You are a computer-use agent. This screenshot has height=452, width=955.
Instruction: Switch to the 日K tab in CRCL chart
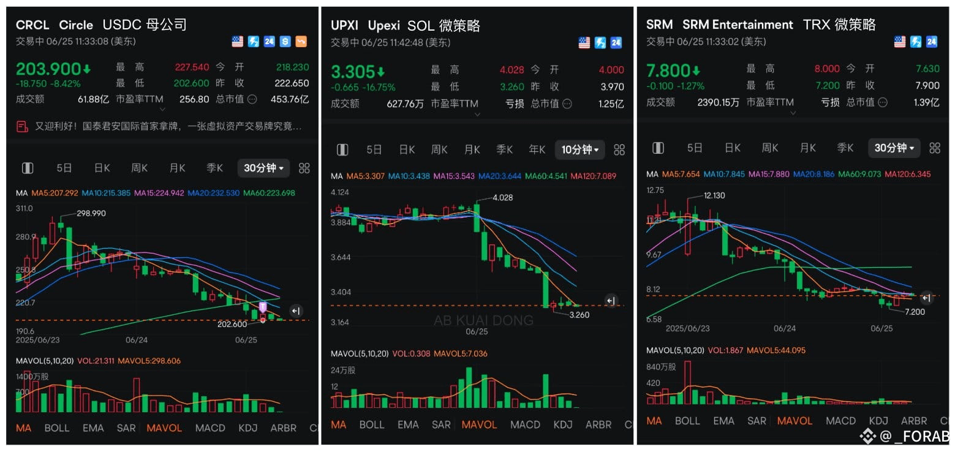point(102,168)
